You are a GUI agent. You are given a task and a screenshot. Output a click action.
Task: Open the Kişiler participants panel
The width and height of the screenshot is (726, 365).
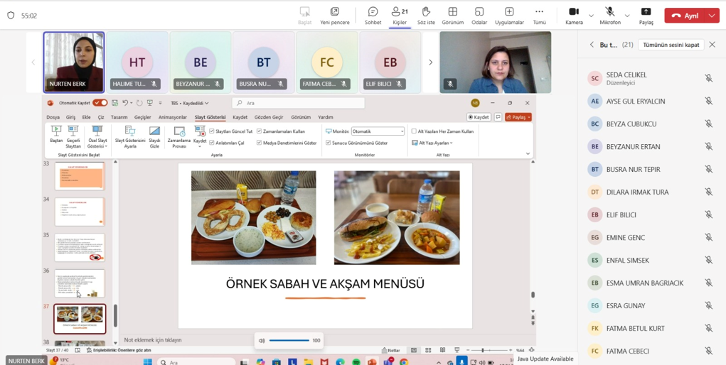coord(400,15)
